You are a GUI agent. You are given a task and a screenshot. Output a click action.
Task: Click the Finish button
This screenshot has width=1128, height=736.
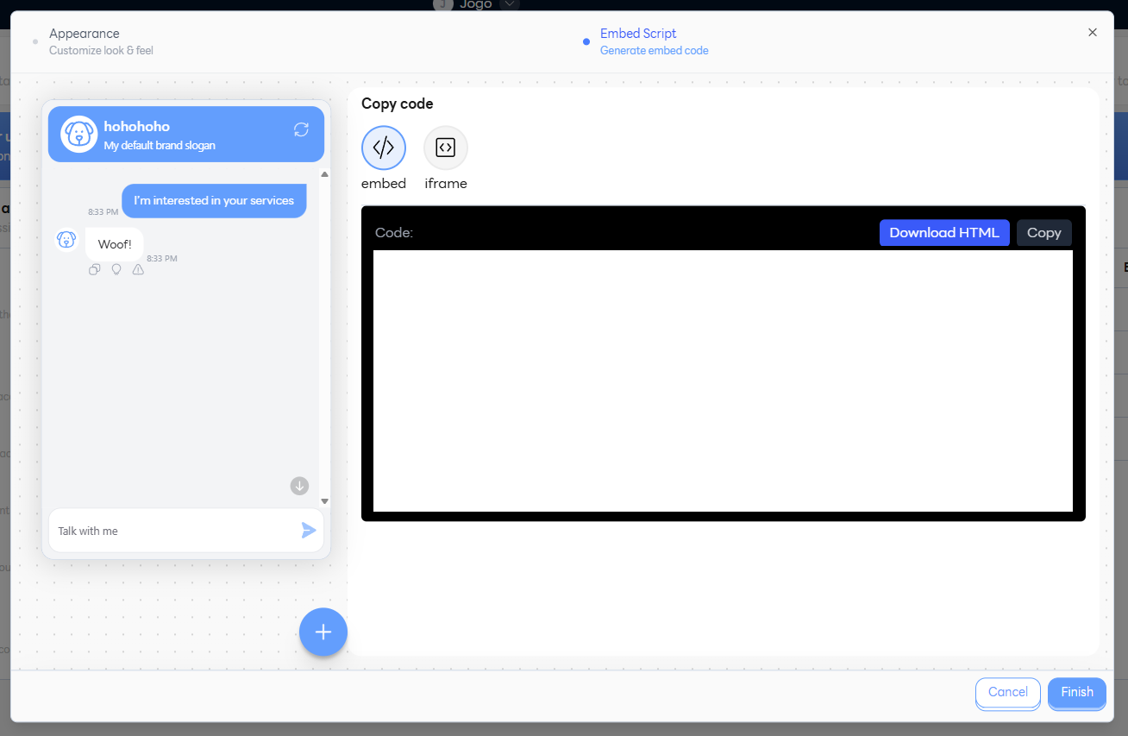(1077, 692)
